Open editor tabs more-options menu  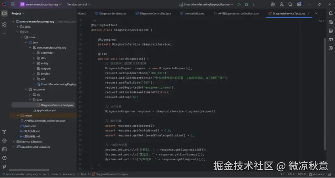(322, 13)
